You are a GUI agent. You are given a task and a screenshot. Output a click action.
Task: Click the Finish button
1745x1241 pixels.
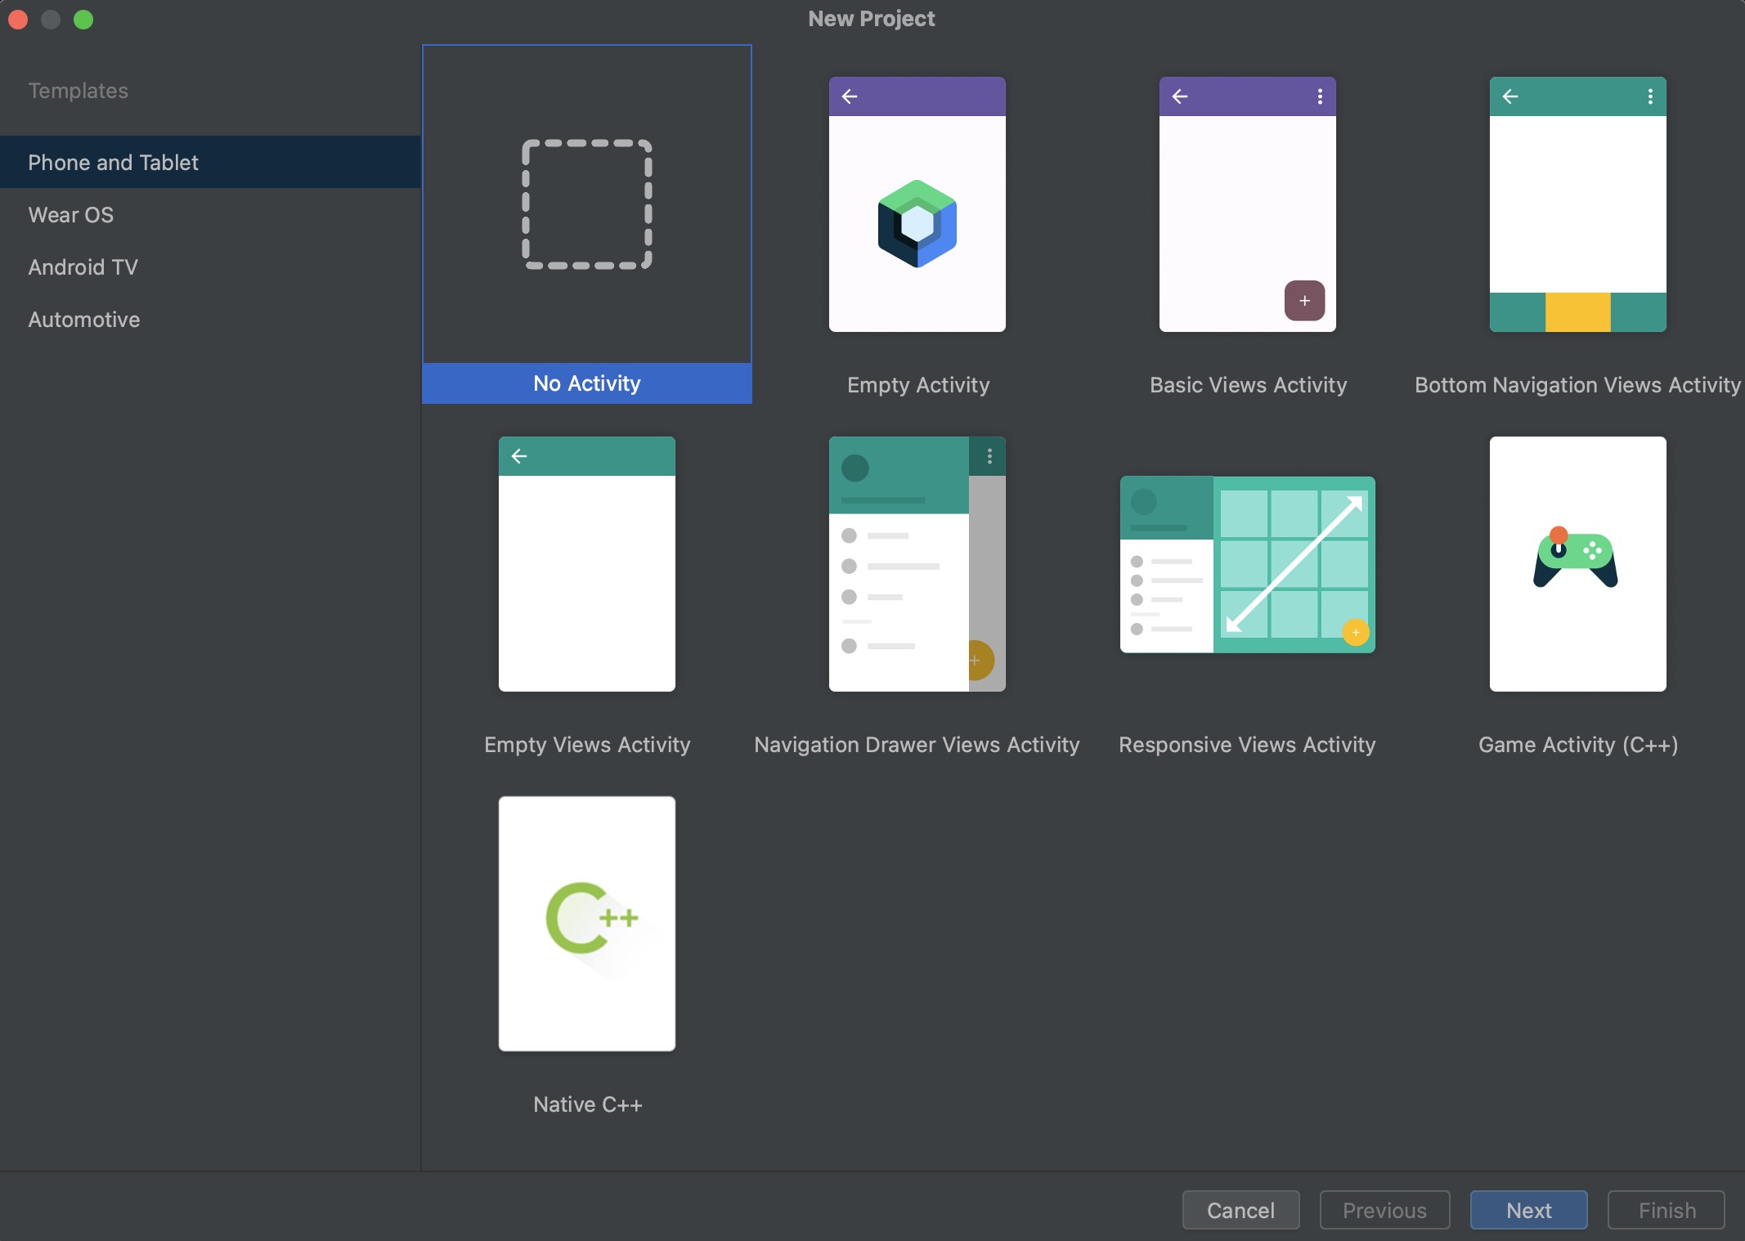click(x=1666, y=1210)
